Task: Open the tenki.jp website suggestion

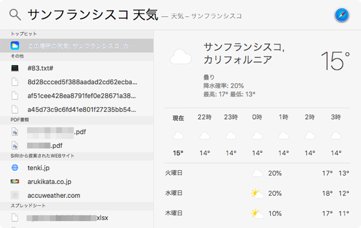Action: (x=76, y=168)
